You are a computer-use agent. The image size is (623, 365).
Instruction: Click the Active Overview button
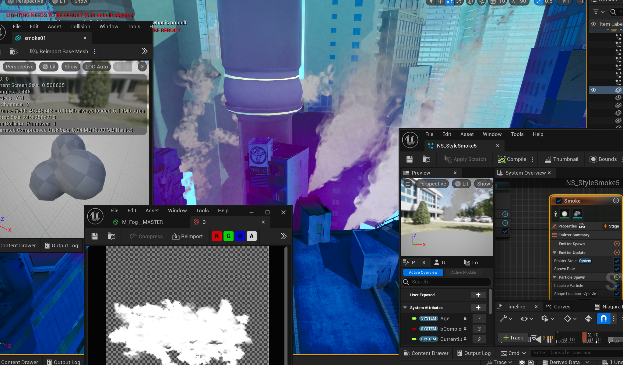point(423,272)
